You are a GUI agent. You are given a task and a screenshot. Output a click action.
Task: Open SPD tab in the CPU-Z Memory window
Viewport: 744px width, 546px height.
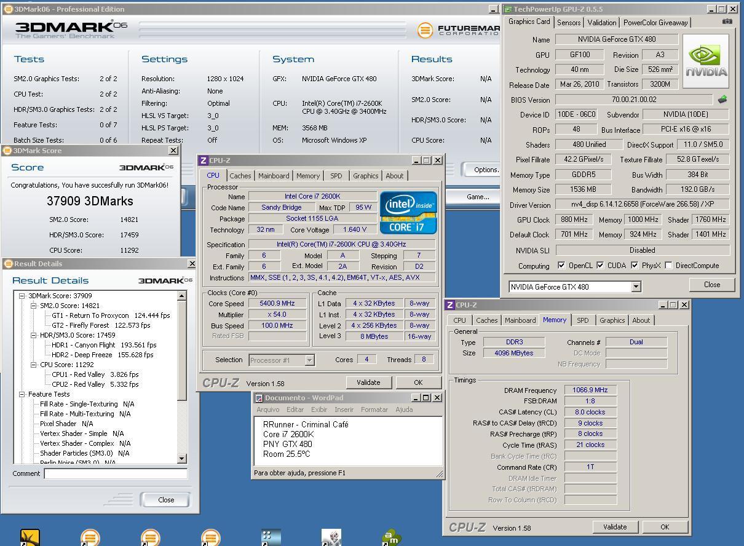582,320
